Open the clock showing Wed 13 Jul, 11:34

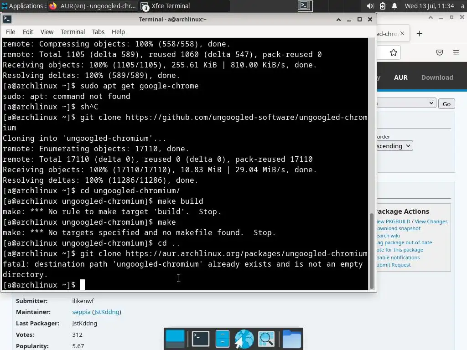pyautogui.click(x=429, y=6)
